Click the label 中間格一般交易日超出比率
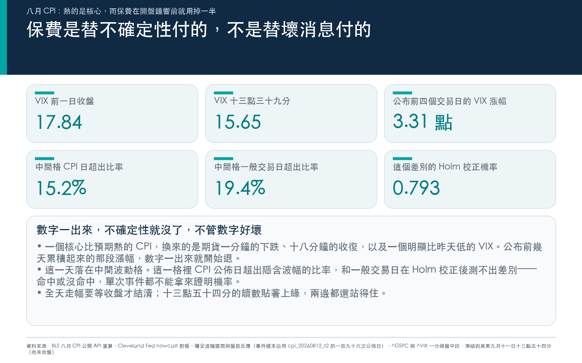The image size is (582, 363). coord(266,167)
